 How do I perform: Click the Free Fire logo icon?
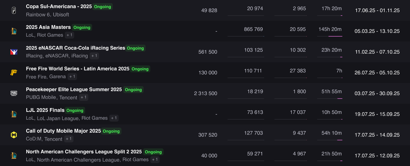click(x=14, y=73)
